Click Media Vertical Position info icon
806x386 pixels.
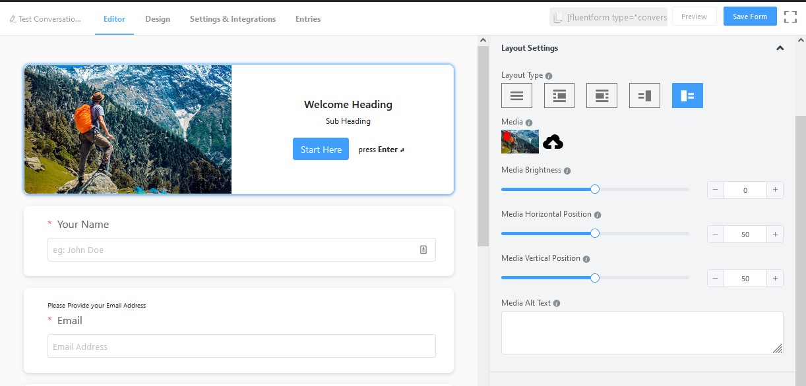pyautogui.click(x=586, y=260)
